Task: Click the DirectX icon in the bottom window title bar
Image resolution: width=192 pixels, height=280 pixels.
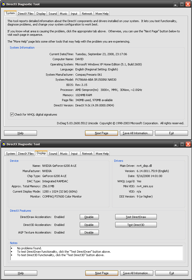Action: [4, 144]
